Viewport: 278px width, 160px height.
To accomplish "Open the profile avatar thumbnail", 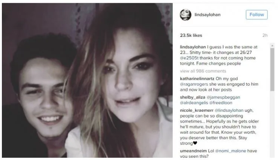I will [186, 15].
